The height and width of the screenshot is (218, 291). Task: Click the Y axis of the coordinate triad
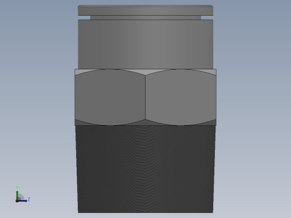(x=17, y=195)
